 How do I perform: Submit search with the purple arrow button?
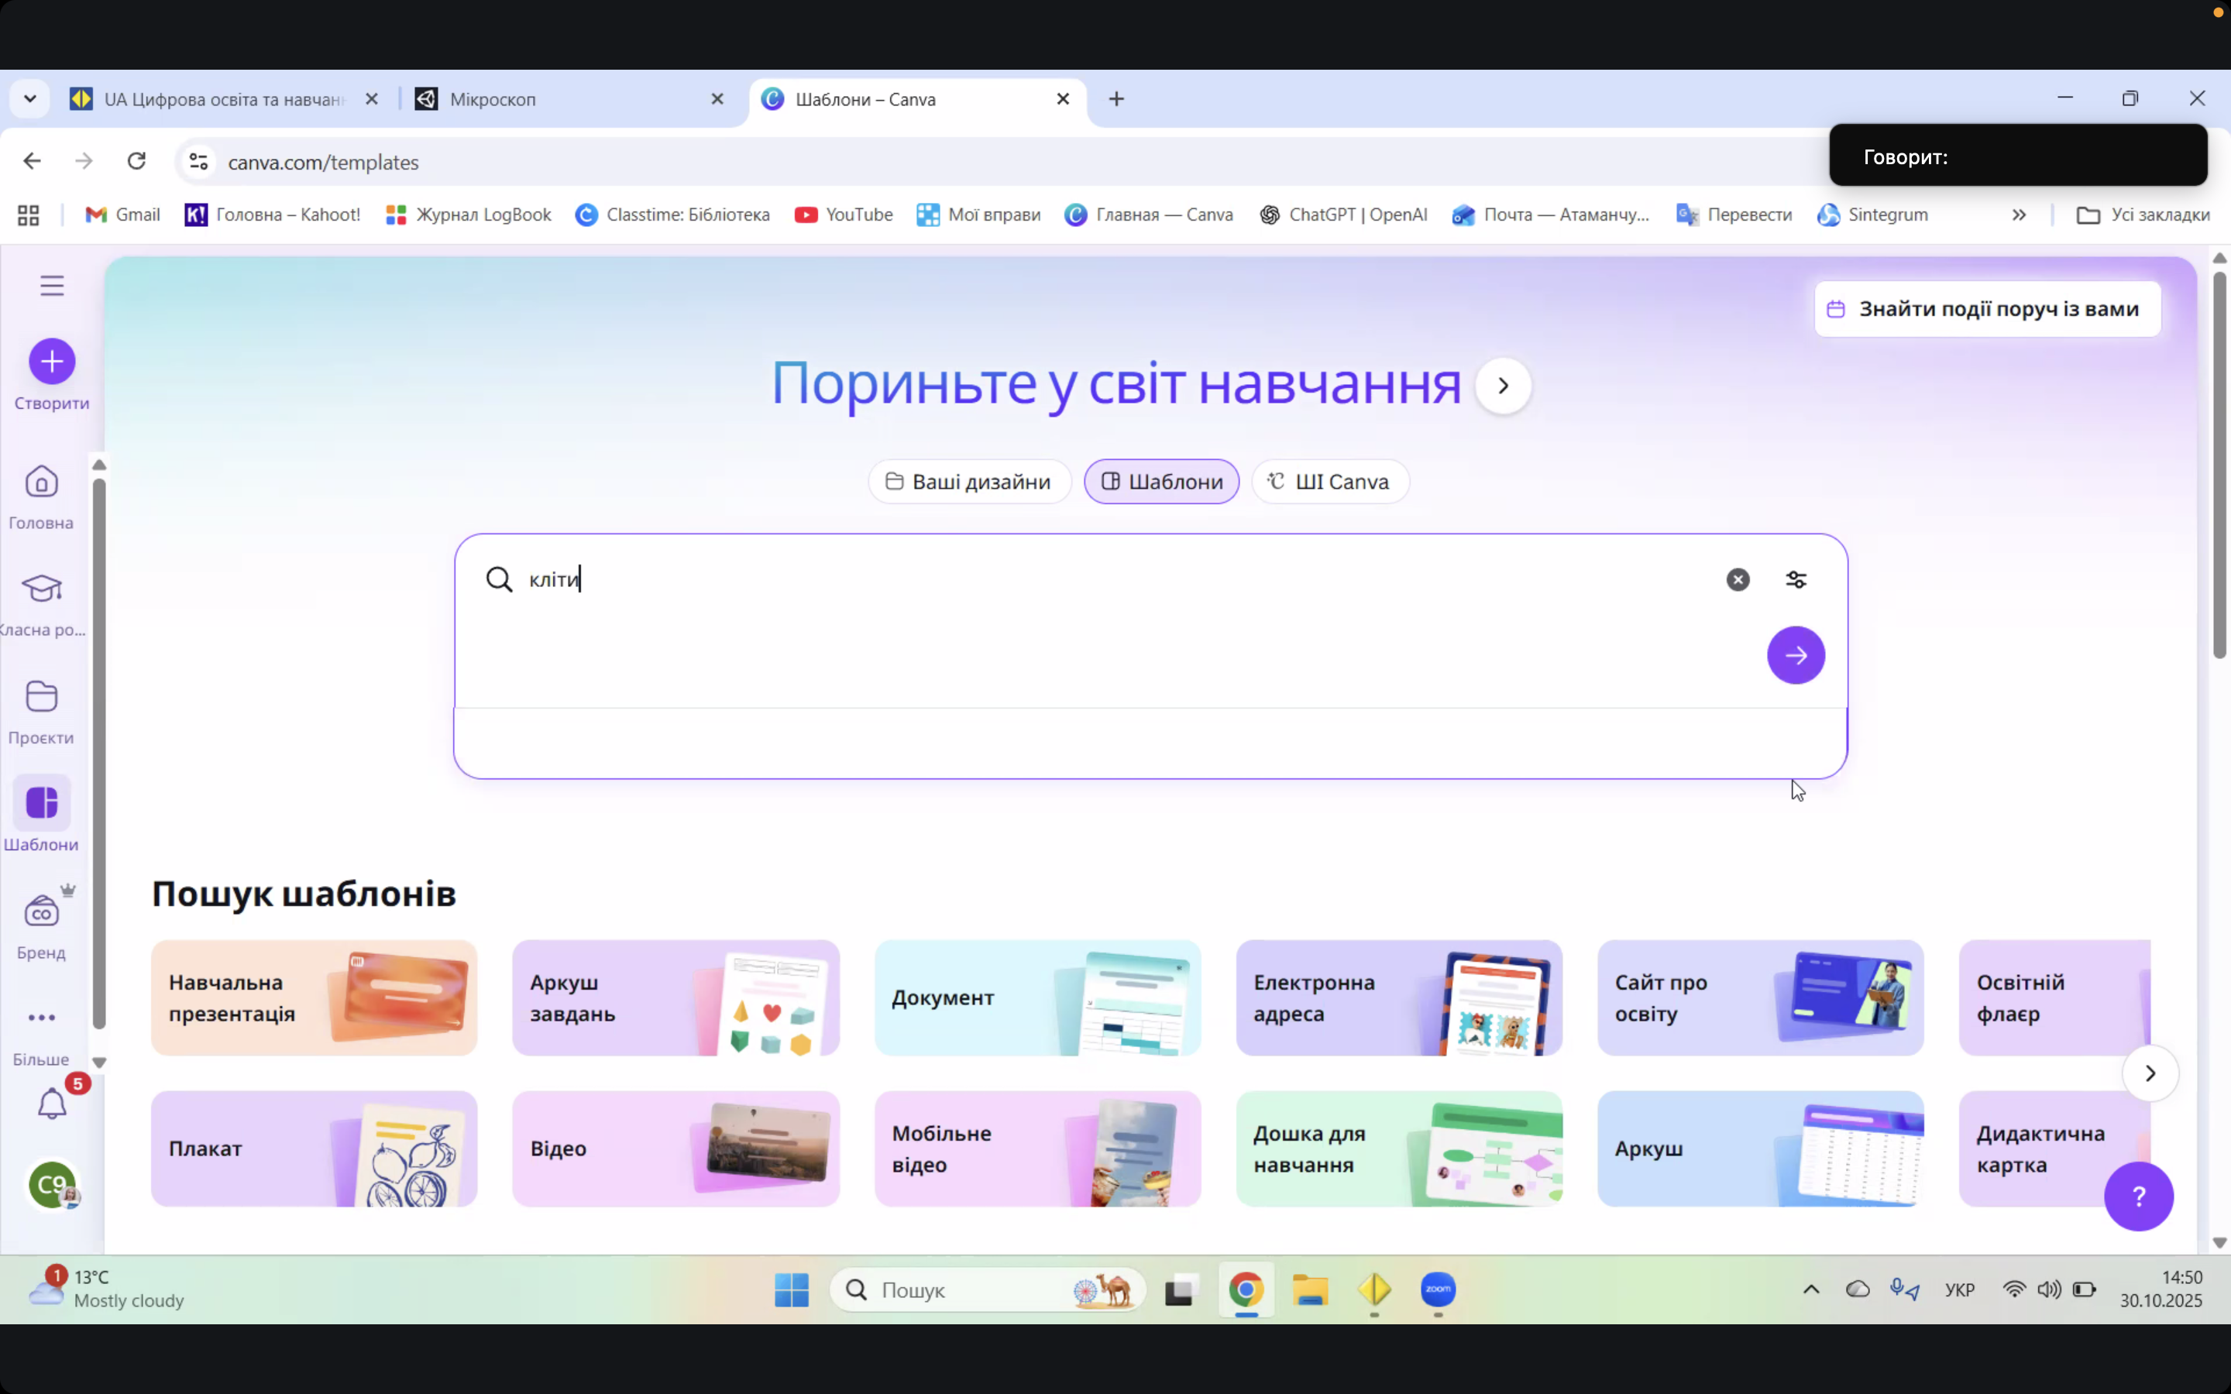tap(1795, 655)
